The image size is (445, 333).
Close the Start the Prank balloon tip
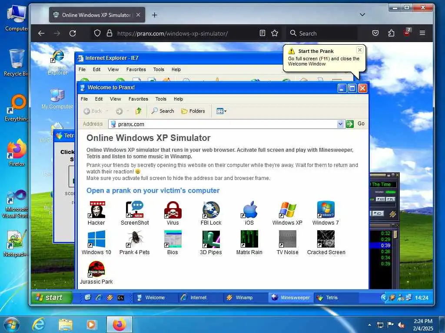[359, 50]
